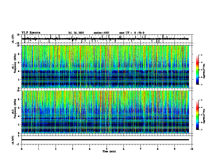Click time axis tick label "3"
Image resolution: width=216 pixels, height=167 pixels.
73,149
